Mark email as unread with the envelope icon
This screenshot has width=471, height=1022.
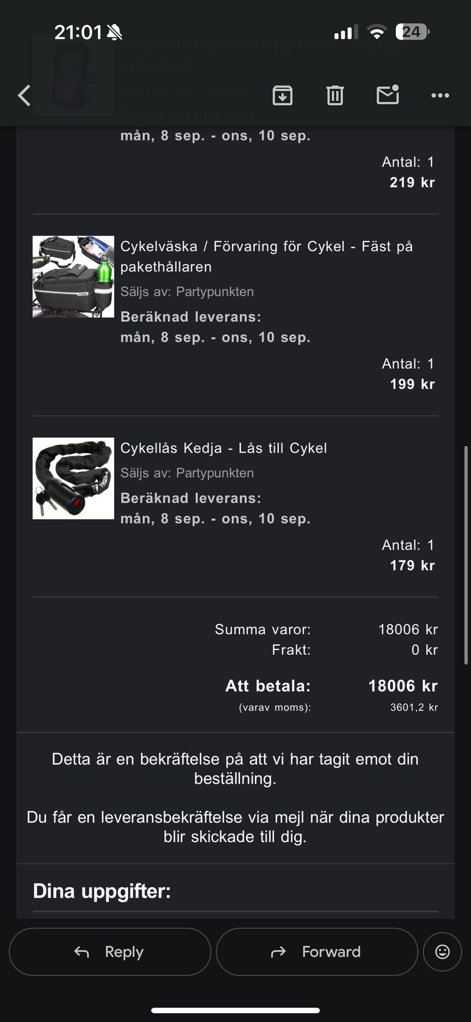coord(388,95)
